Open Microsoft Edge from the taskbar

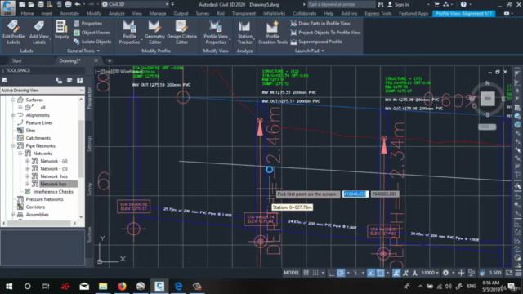tap(178, 287)
